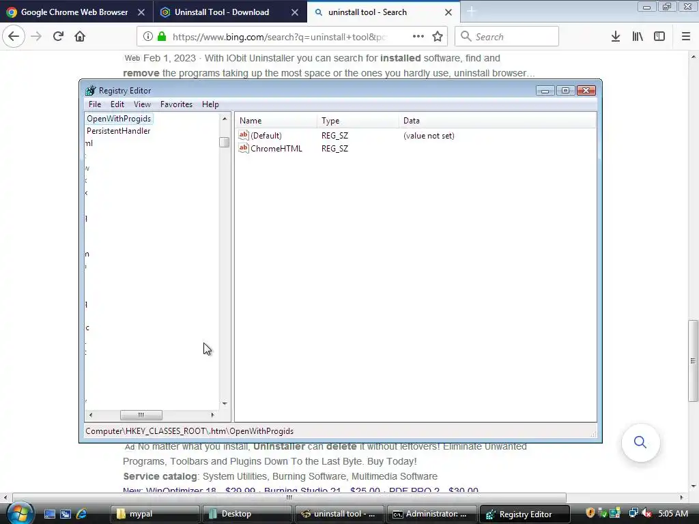Click the 5:05 AM taskbar clock
The width and height of the screenshot is (699, 524).
(x=673, y=513)
